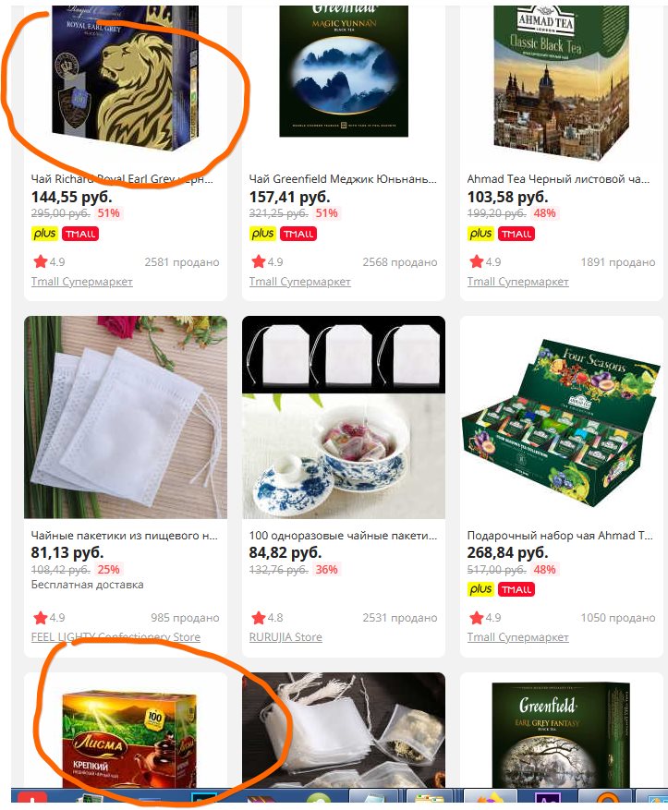The width and height of the screenshot is (668, 810).
Task: Open Greenfield Earl Grey Fantasy box image
Action: 562,733
